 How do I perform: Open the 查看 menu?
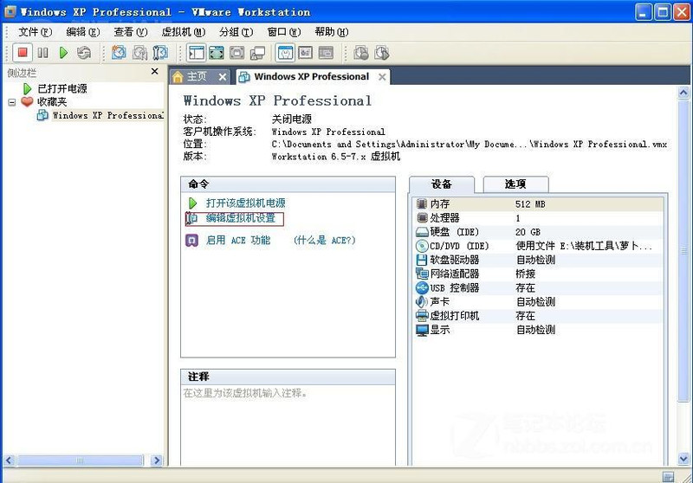[x=130, y=32]
